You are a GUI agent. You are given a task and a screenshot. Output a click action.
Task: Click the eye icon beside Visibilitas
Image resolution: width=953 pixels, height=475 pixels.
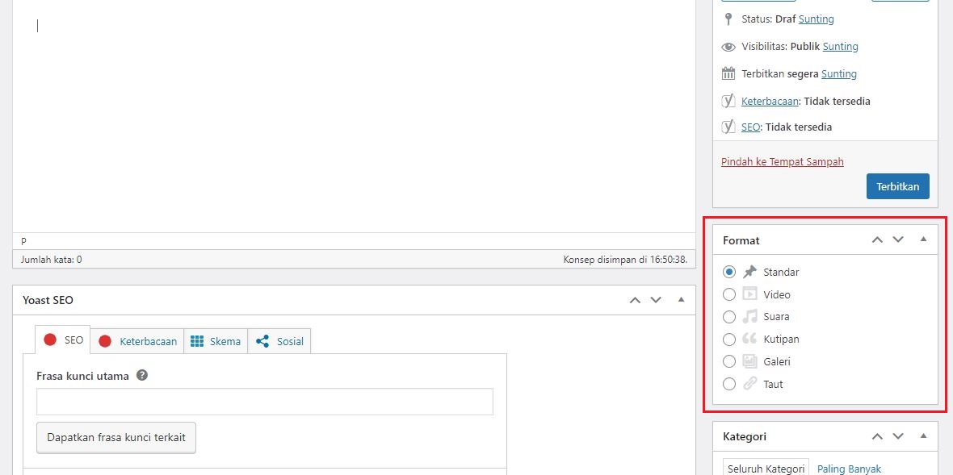click(x=728, y=47)
